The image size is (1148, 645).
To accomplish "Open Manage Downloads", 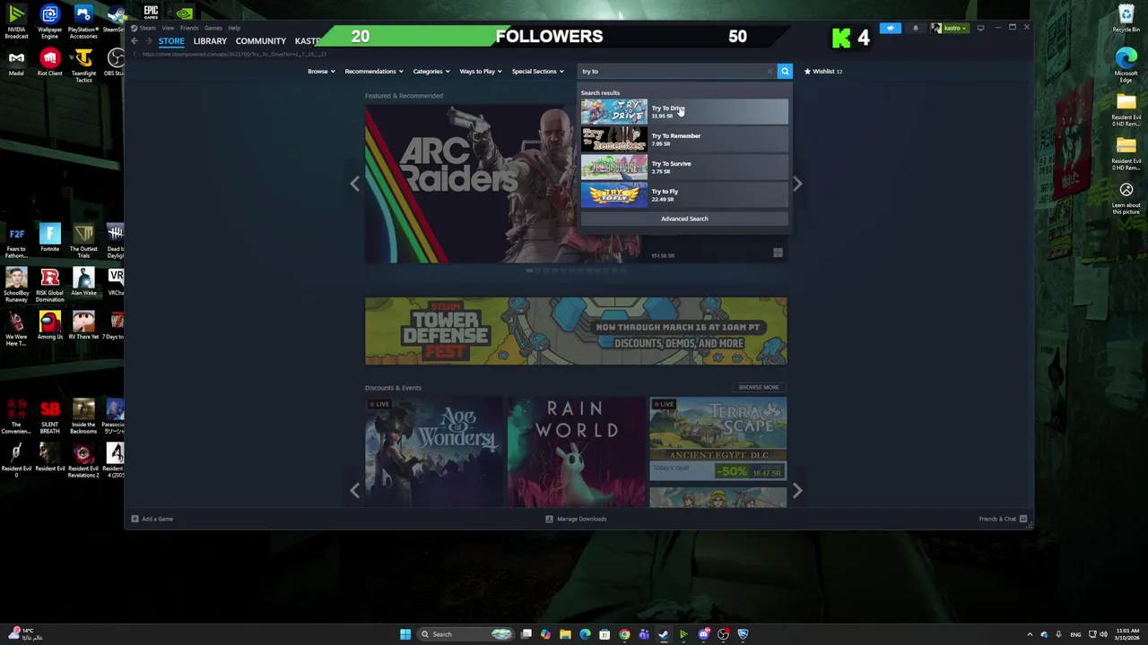I will click(x=576, y=519).
